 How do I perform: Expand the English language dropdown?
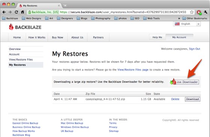click(187, 24)
